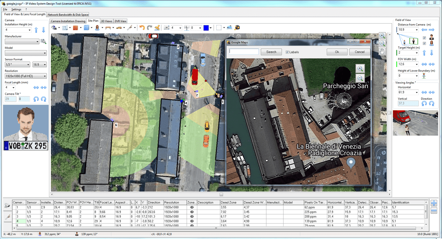Click the Redo arrow in the toolbar
Viewport: 442px width, 239px height.
tap(150, 28)
